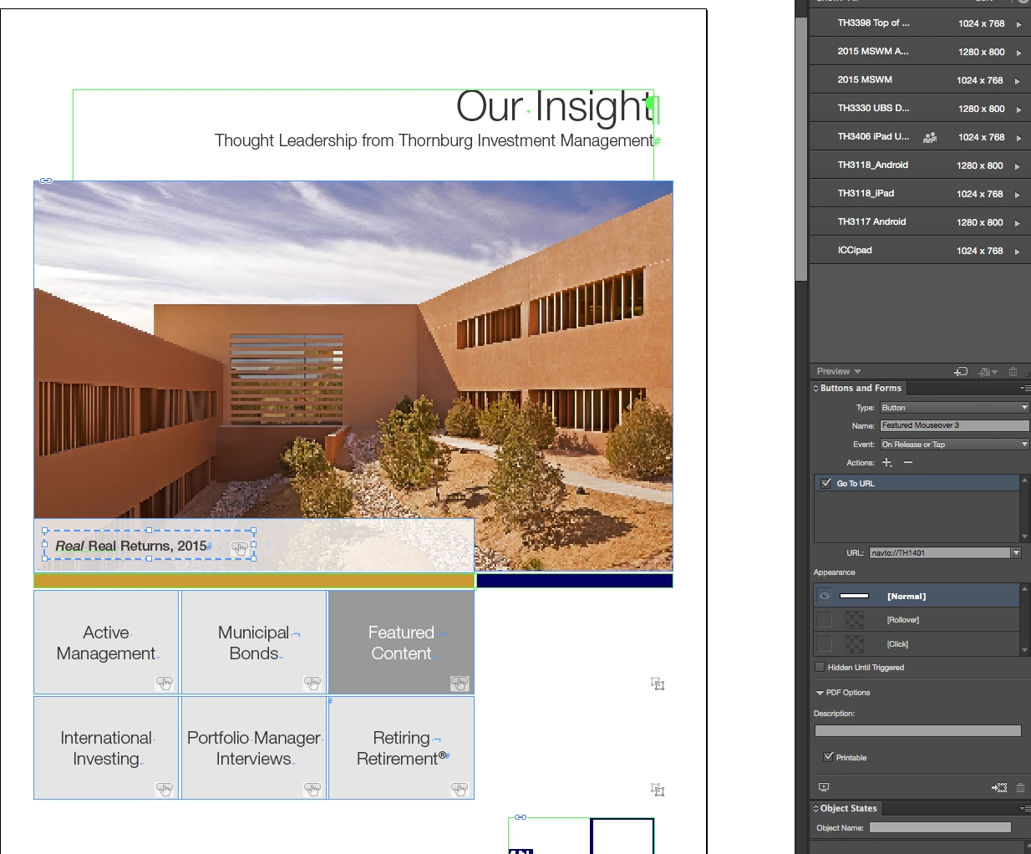
Task: Click the import article icon next to trash
Action: pyautogui.click(x=988, y=372)
